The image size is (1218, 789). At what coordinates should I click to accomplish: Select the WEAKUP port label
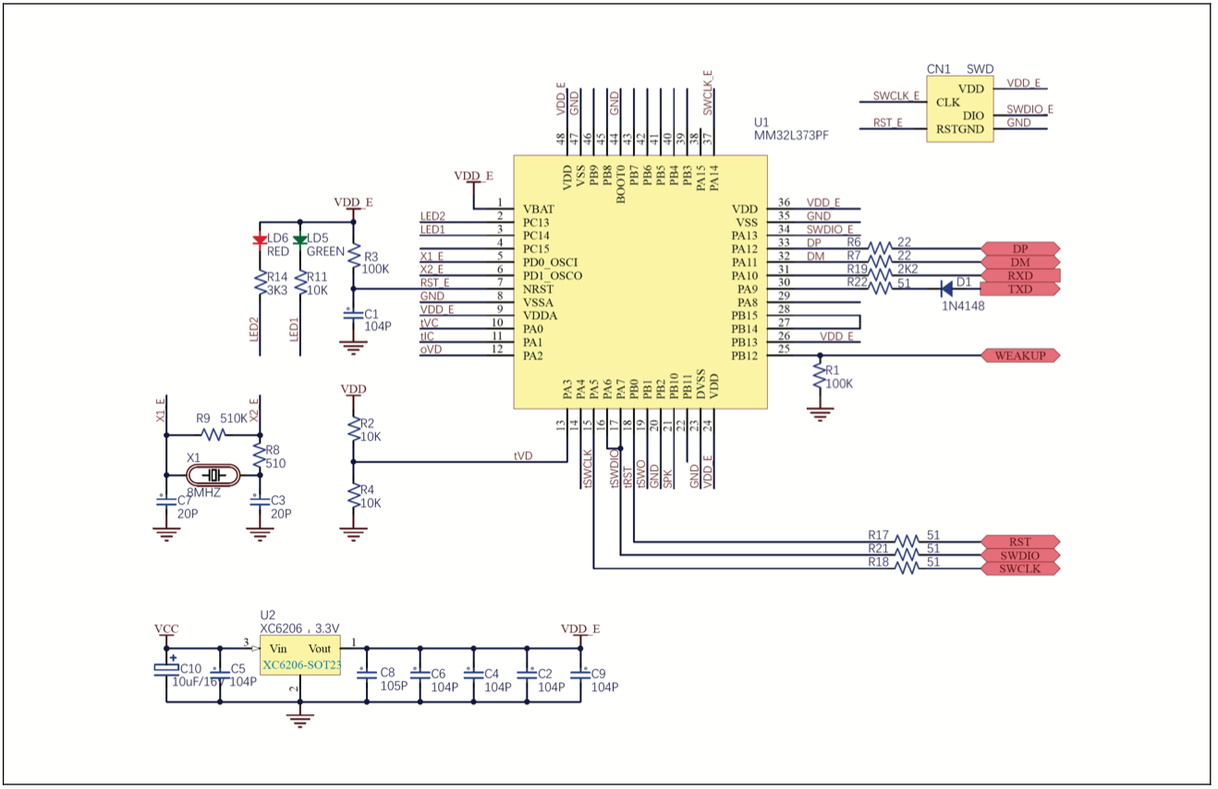tap(1019, 356)
